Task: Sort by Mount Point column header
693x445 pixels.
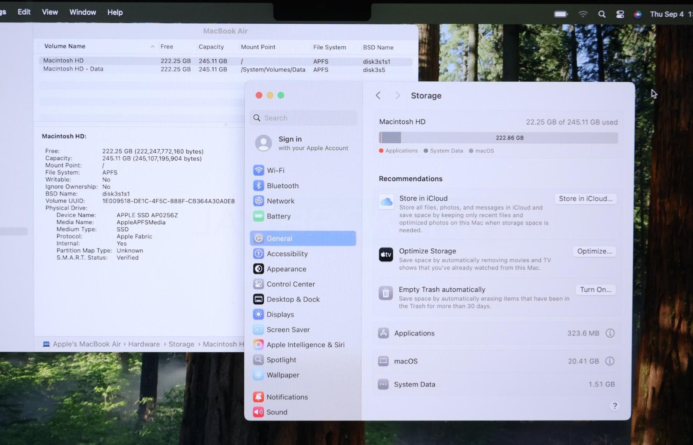Action: tap(258, 47)
